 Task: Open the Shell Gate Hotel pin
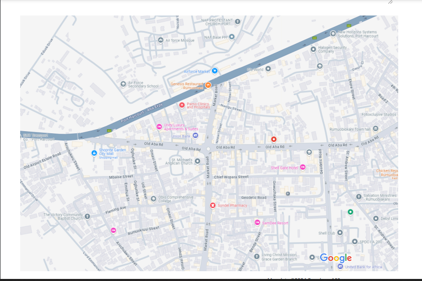(303, 167)
